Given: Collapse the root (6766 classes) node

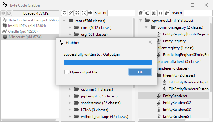Looking at the screenshot, I should tap(64, 21).
